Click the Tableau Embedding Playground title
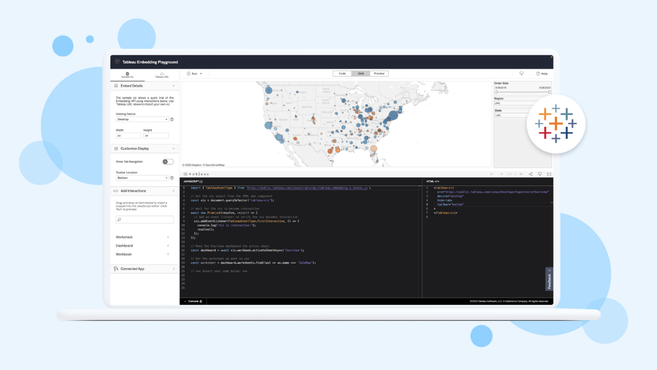 (150, 62)
